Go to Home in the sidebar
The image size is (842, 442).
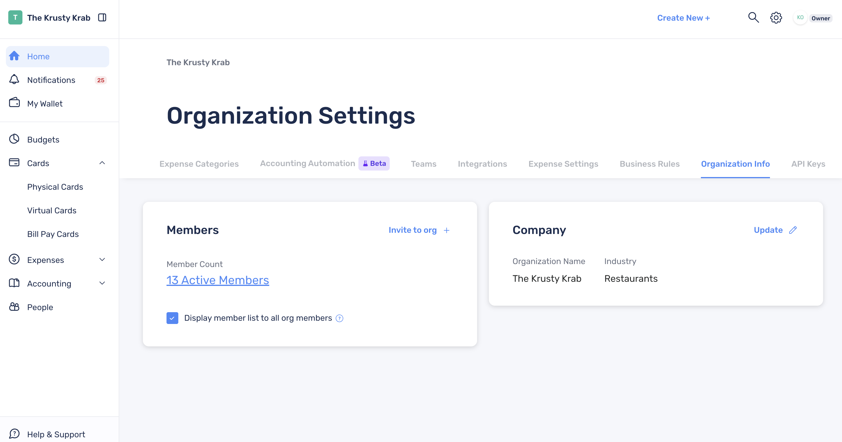(58, 57)
